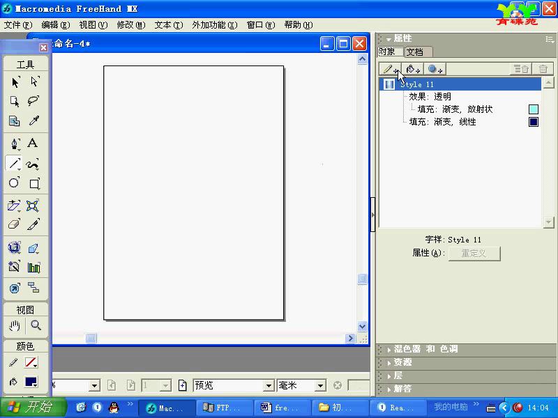The image size is (558, 418).
Task: Open the 文本(T) menu
Action: 169,25
